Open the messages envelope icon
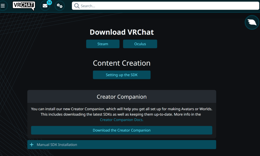The height and width of the screenshot is (156, 260). click(x=45, y=6)
